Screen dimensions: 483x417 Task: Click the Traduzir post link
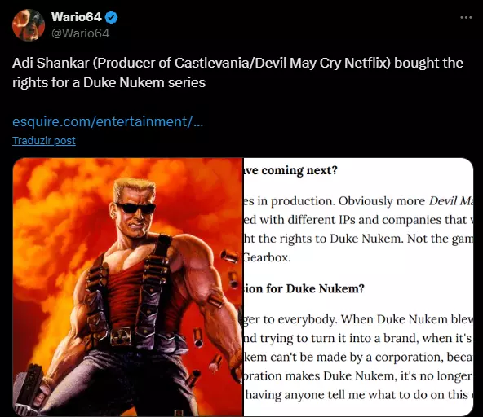point(44,141)
